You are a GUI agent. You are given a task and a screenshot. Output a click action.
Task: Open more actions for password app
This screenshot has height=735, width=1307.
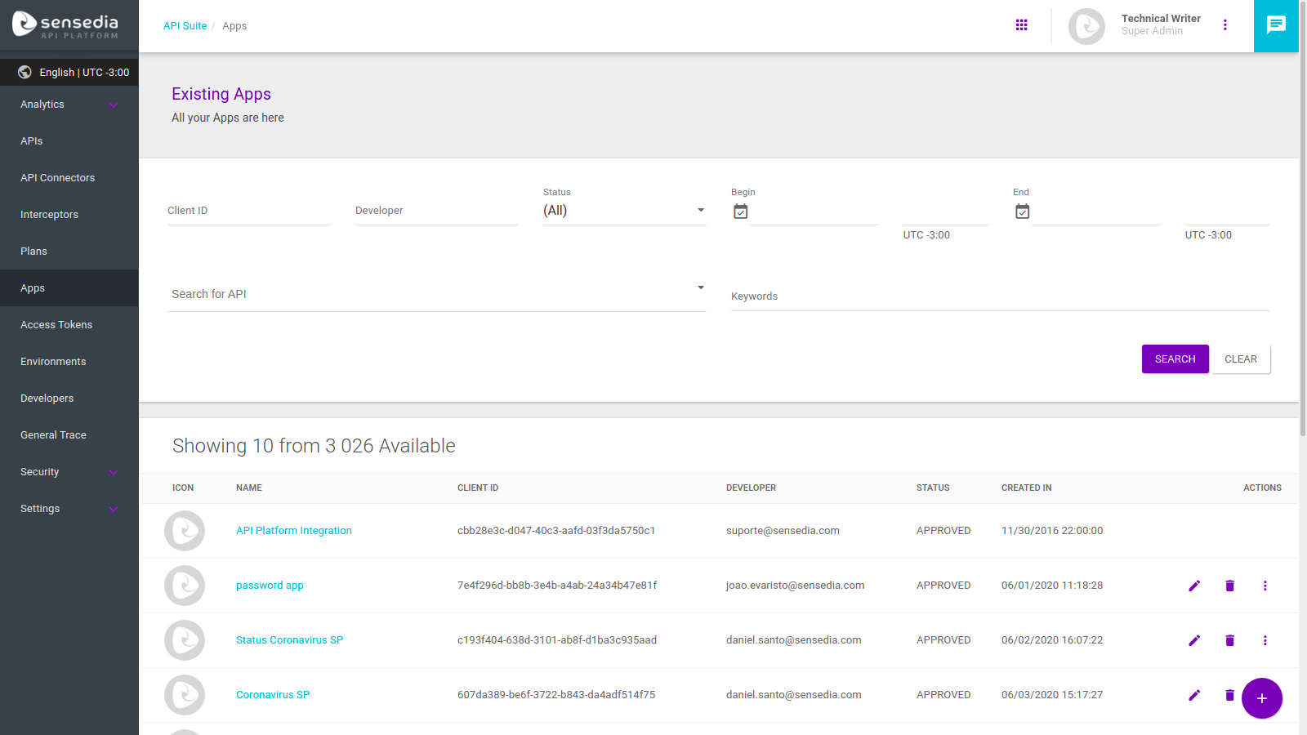click(1265, 586)
